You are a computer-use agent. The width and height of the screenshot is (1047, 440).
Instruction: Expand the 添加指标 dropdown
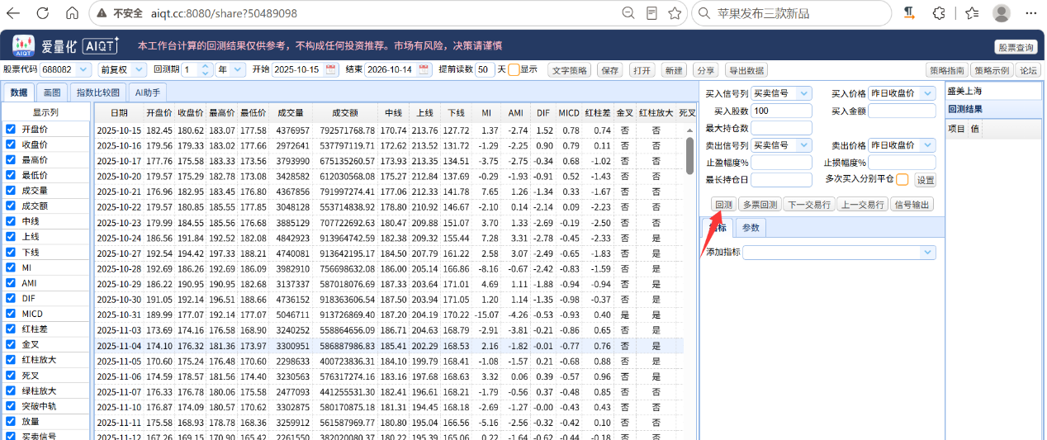927,253
